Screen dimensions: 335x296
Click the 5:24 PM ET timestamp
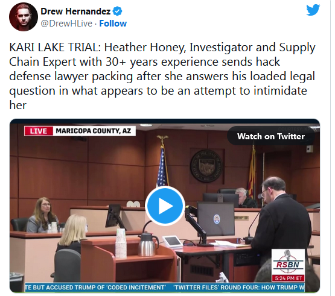click(x=288, y=279)
